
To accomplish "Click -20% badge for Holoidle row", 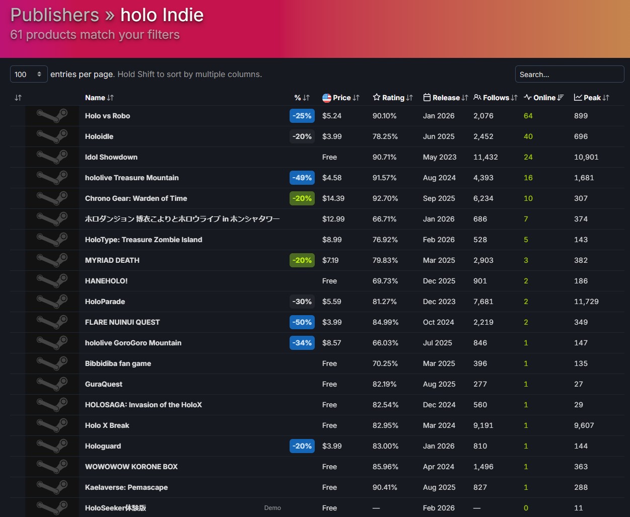I will coord(302,136).
